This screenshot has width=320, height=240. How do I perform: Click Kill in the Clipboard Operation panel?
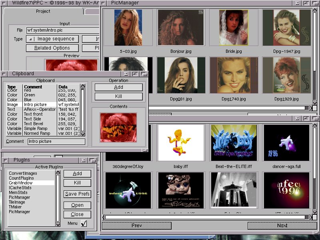tap(118, 96)
